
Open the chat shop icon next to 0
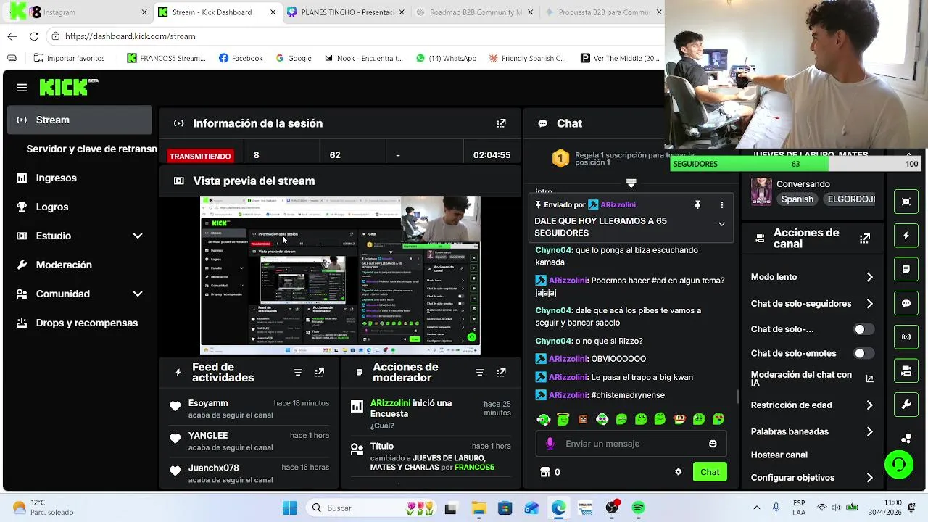(x=545, y=472)
